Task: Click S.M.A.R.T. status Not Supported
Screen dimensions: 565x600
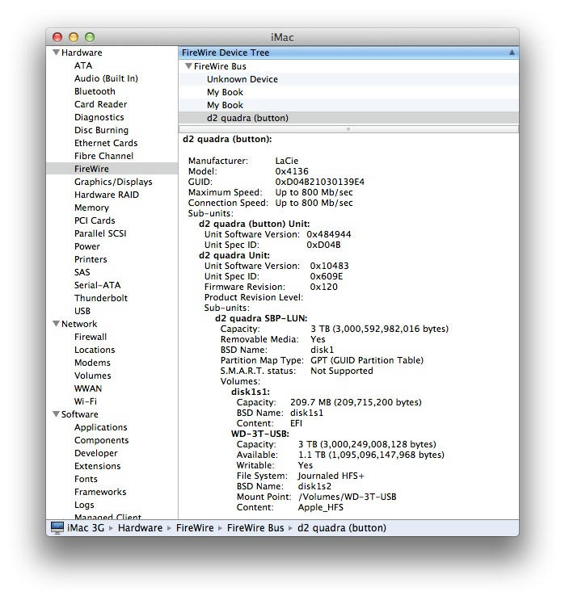Action: [x=341, y=371]
